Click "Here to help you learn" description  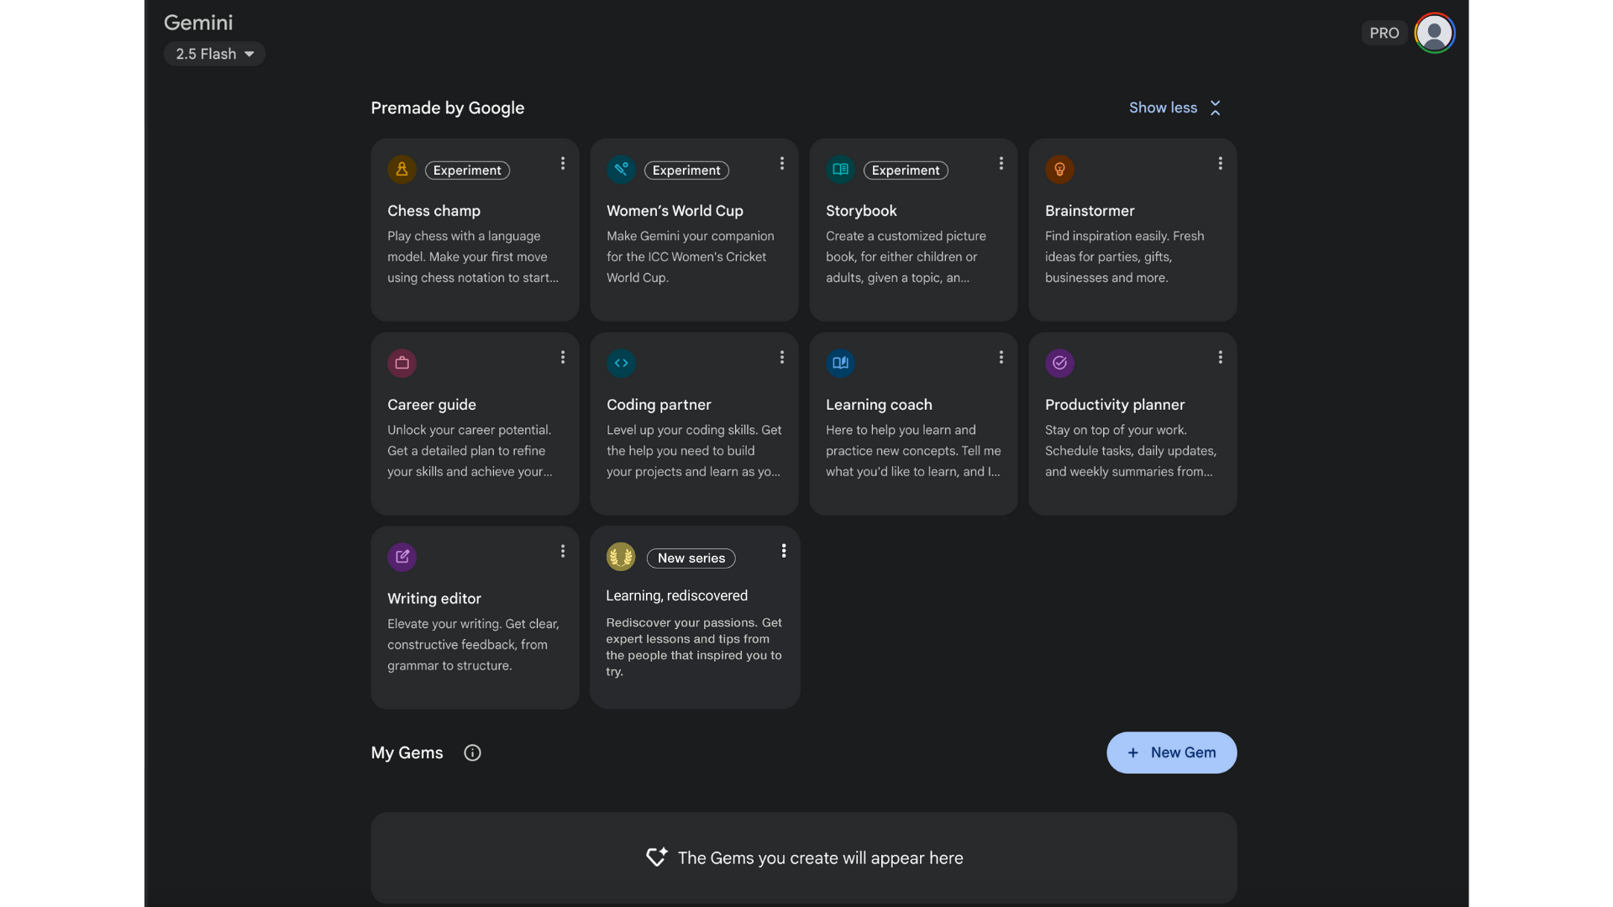tap(913, 451)
